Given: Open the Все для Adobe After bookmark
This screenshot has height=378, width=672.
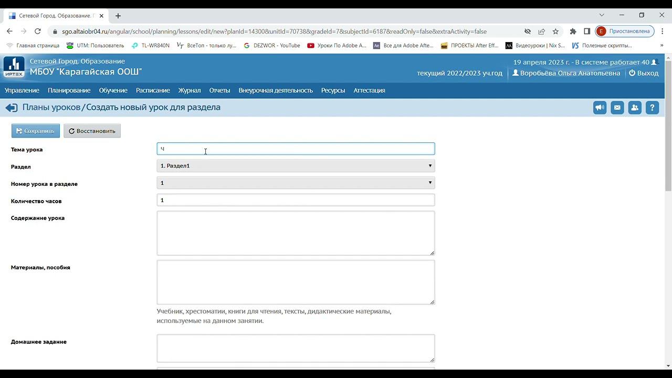Looking at the screenshot, I should [x=403, y=46].
